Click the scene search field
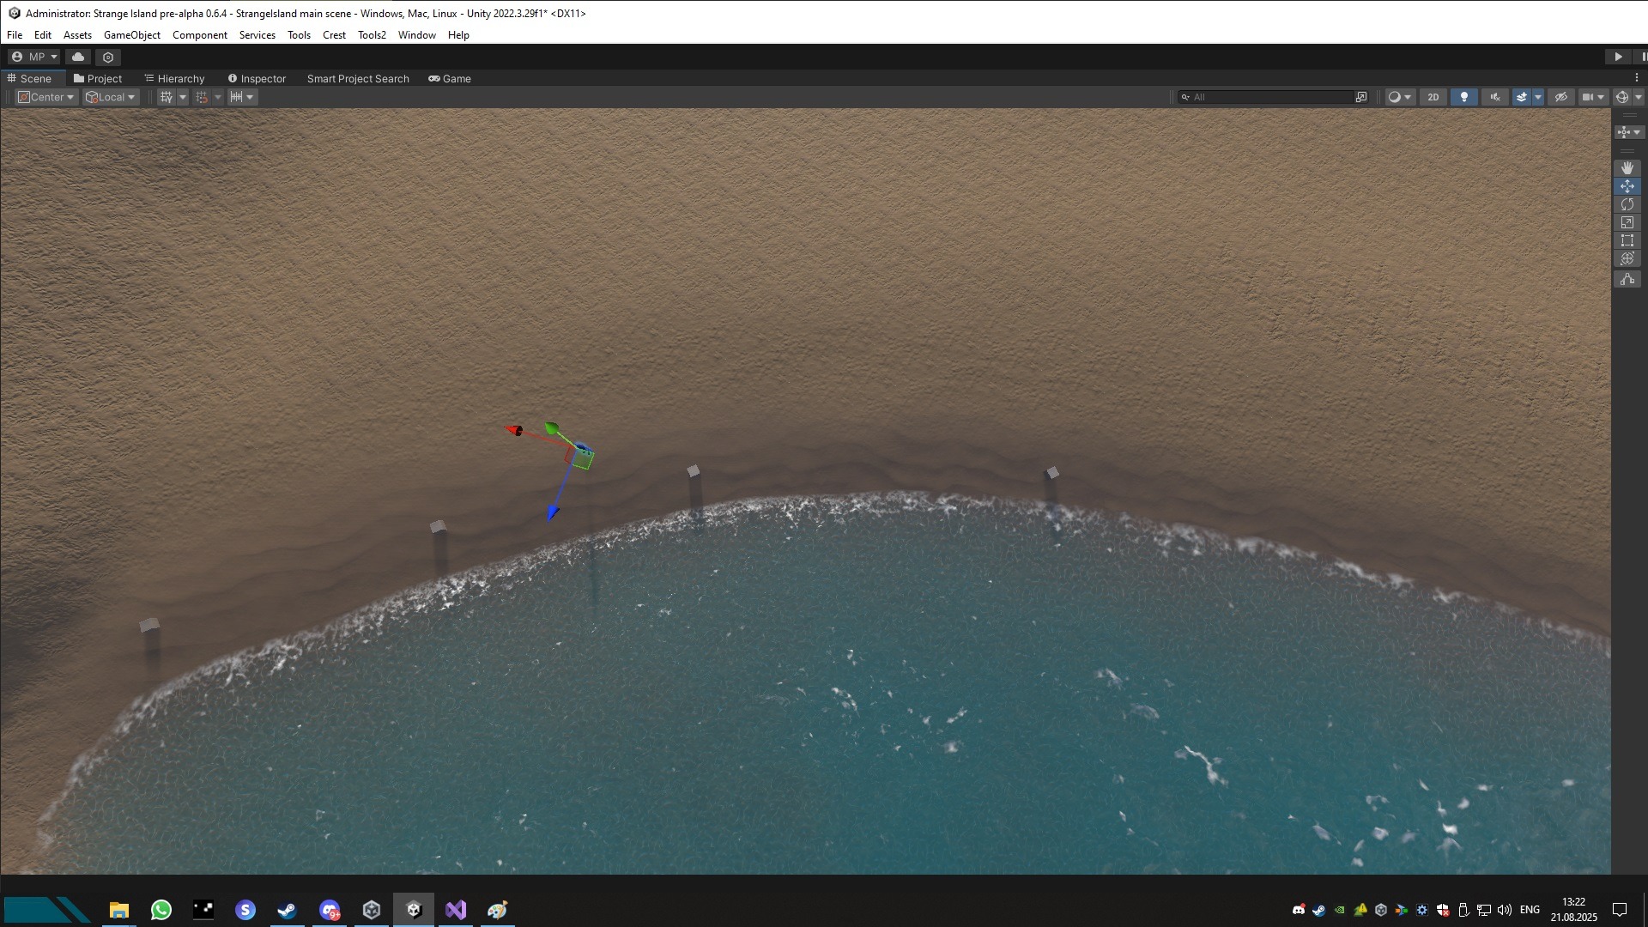 (1266, 97)
